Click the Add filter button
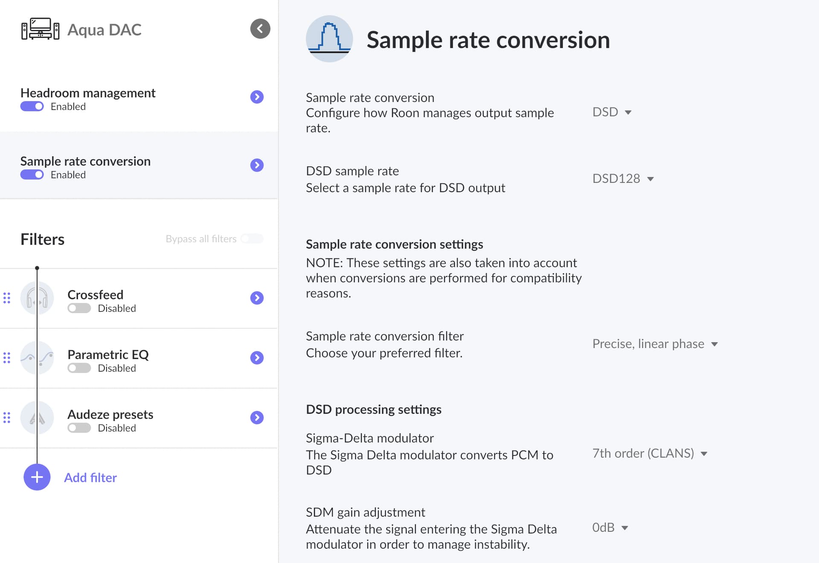 (x=37, y=477)
